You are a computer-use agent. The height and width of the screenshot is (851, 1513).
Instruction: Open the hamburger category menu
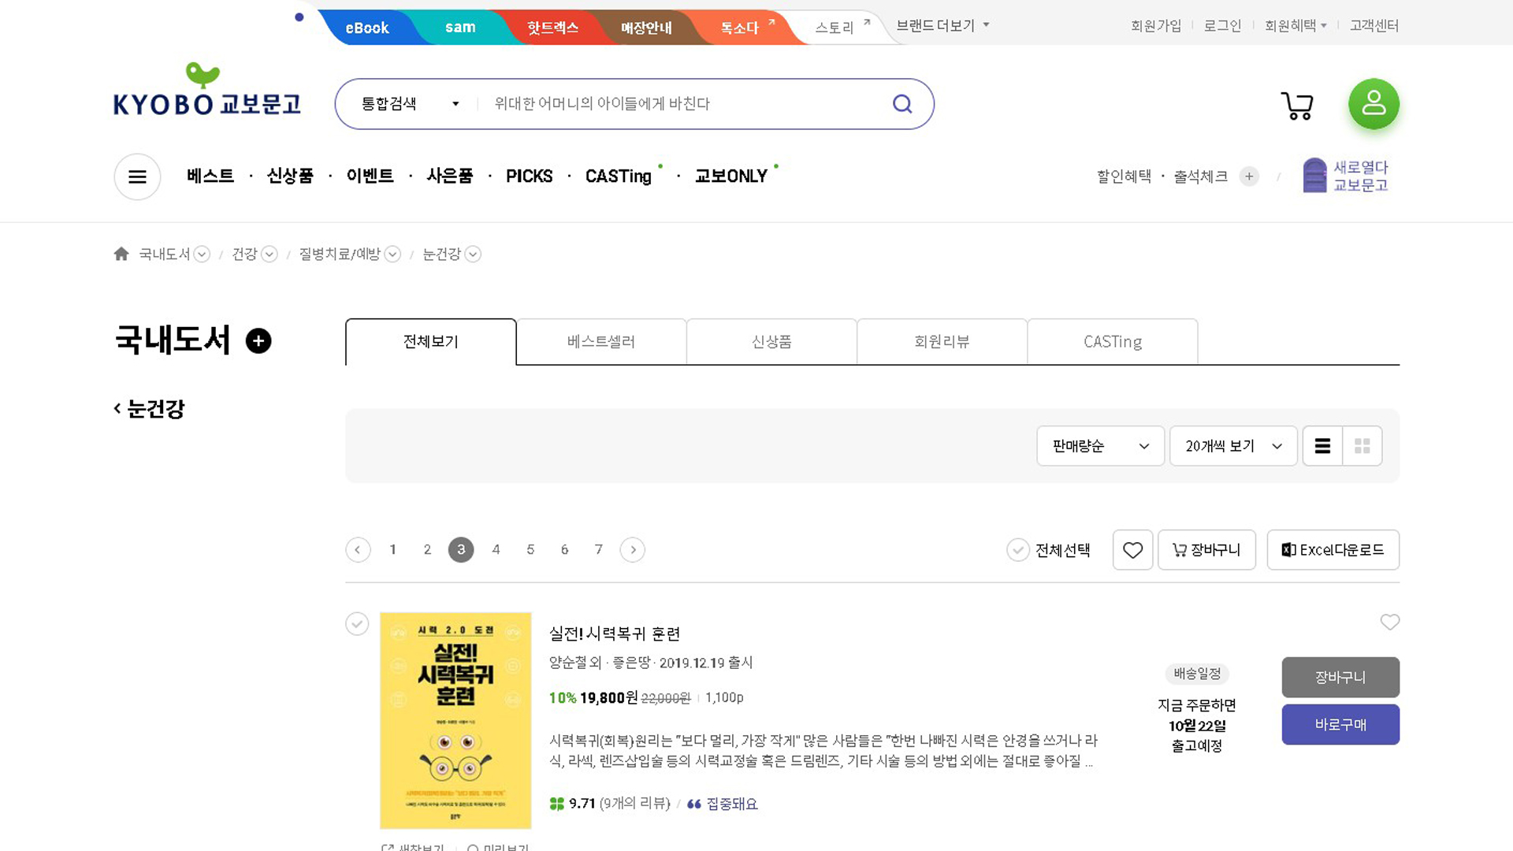pos(137,177)
